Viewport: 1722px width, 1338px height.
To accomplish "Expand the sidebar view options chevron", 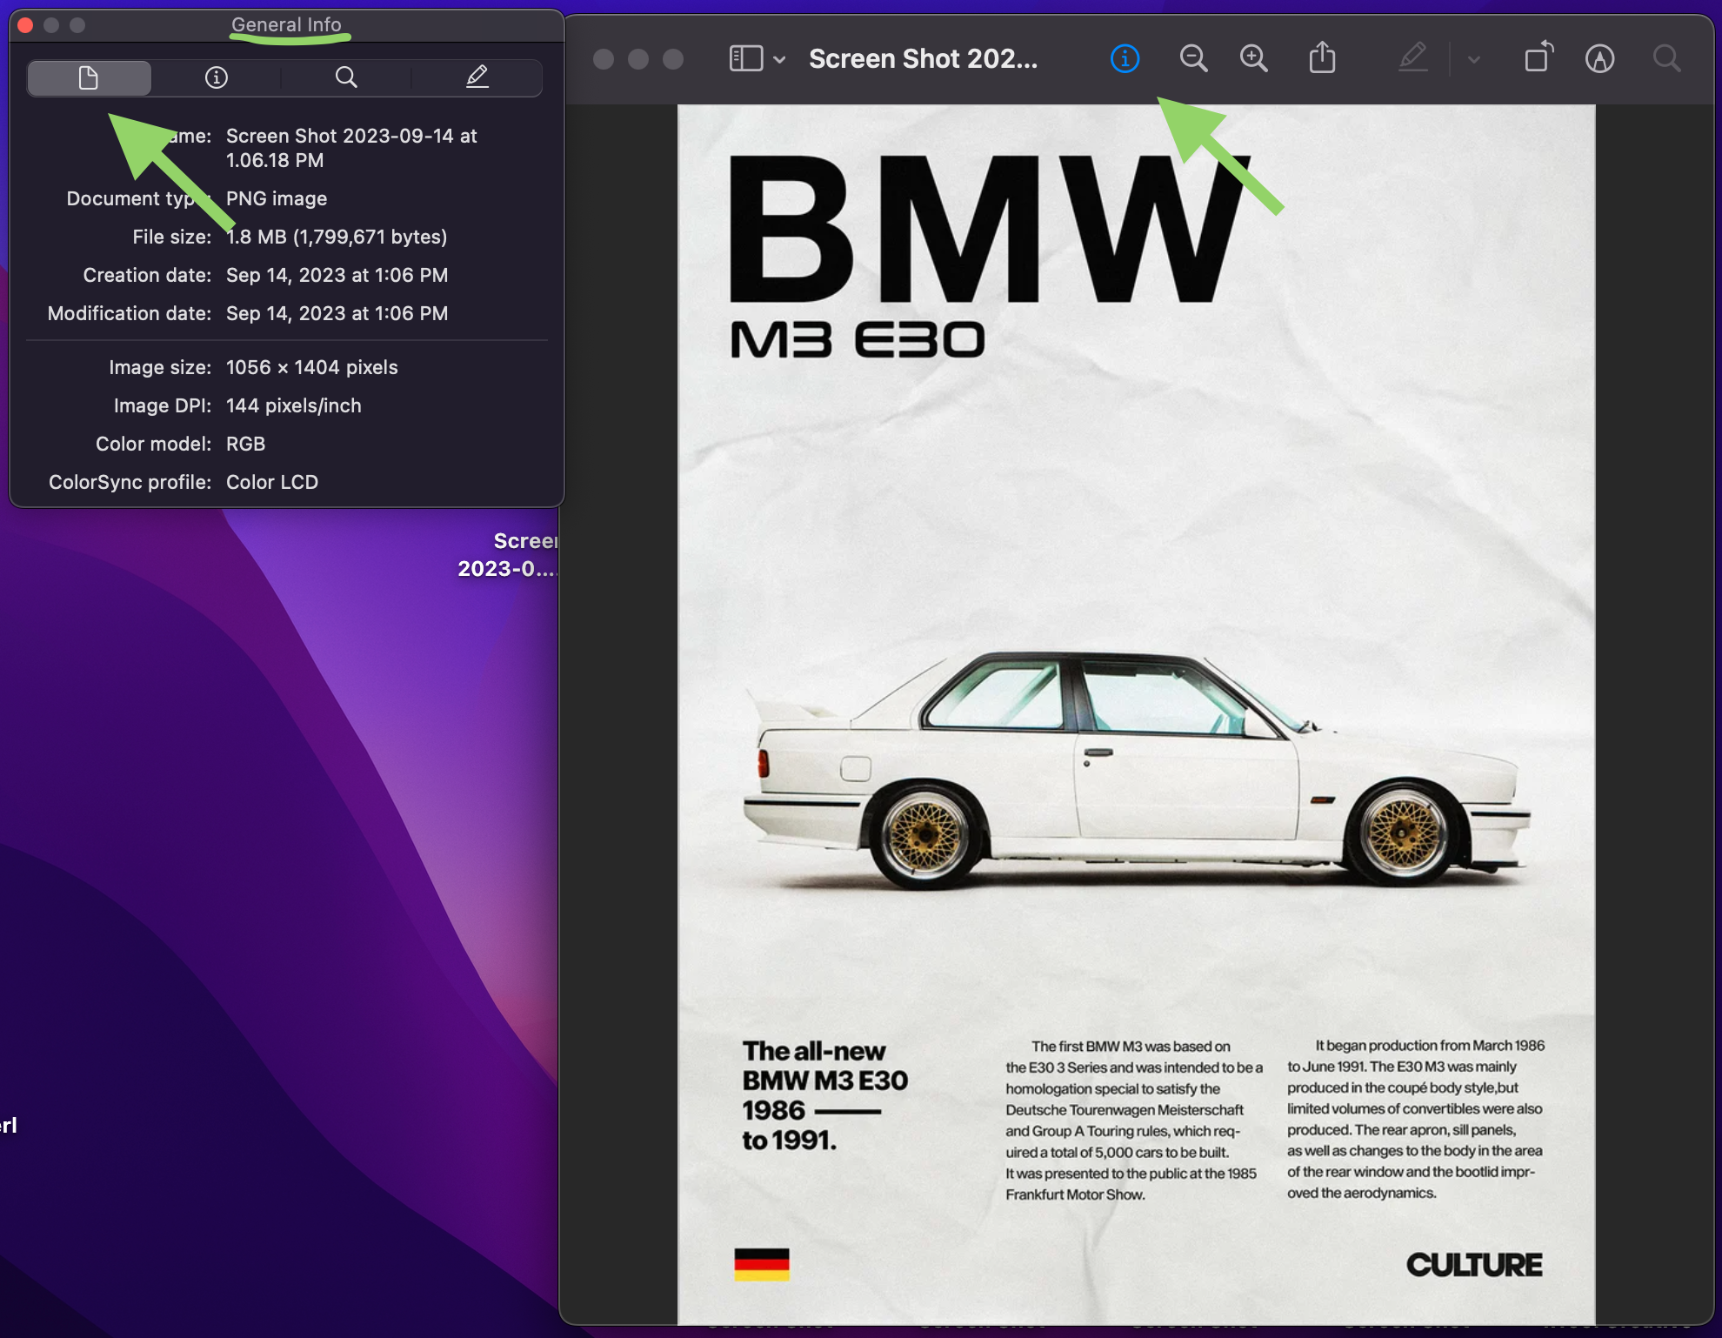I will (x=780, y=60).
